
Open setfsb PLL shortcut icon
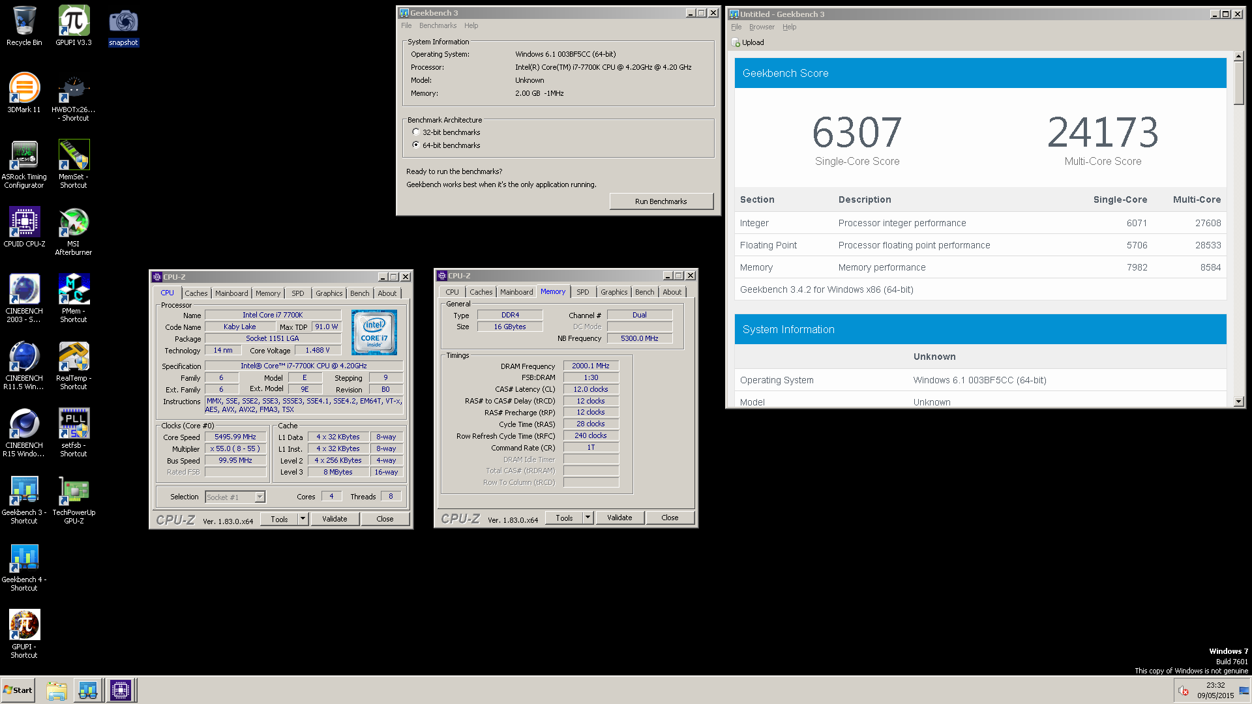pos(74,433)
